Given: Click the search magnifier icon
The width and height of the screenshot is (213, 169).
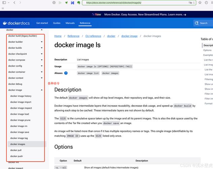Looking at the screenshot, I should point(196,23).
